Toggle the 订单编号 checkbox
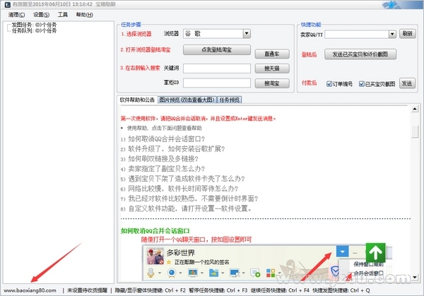 [x=329, y=84]
